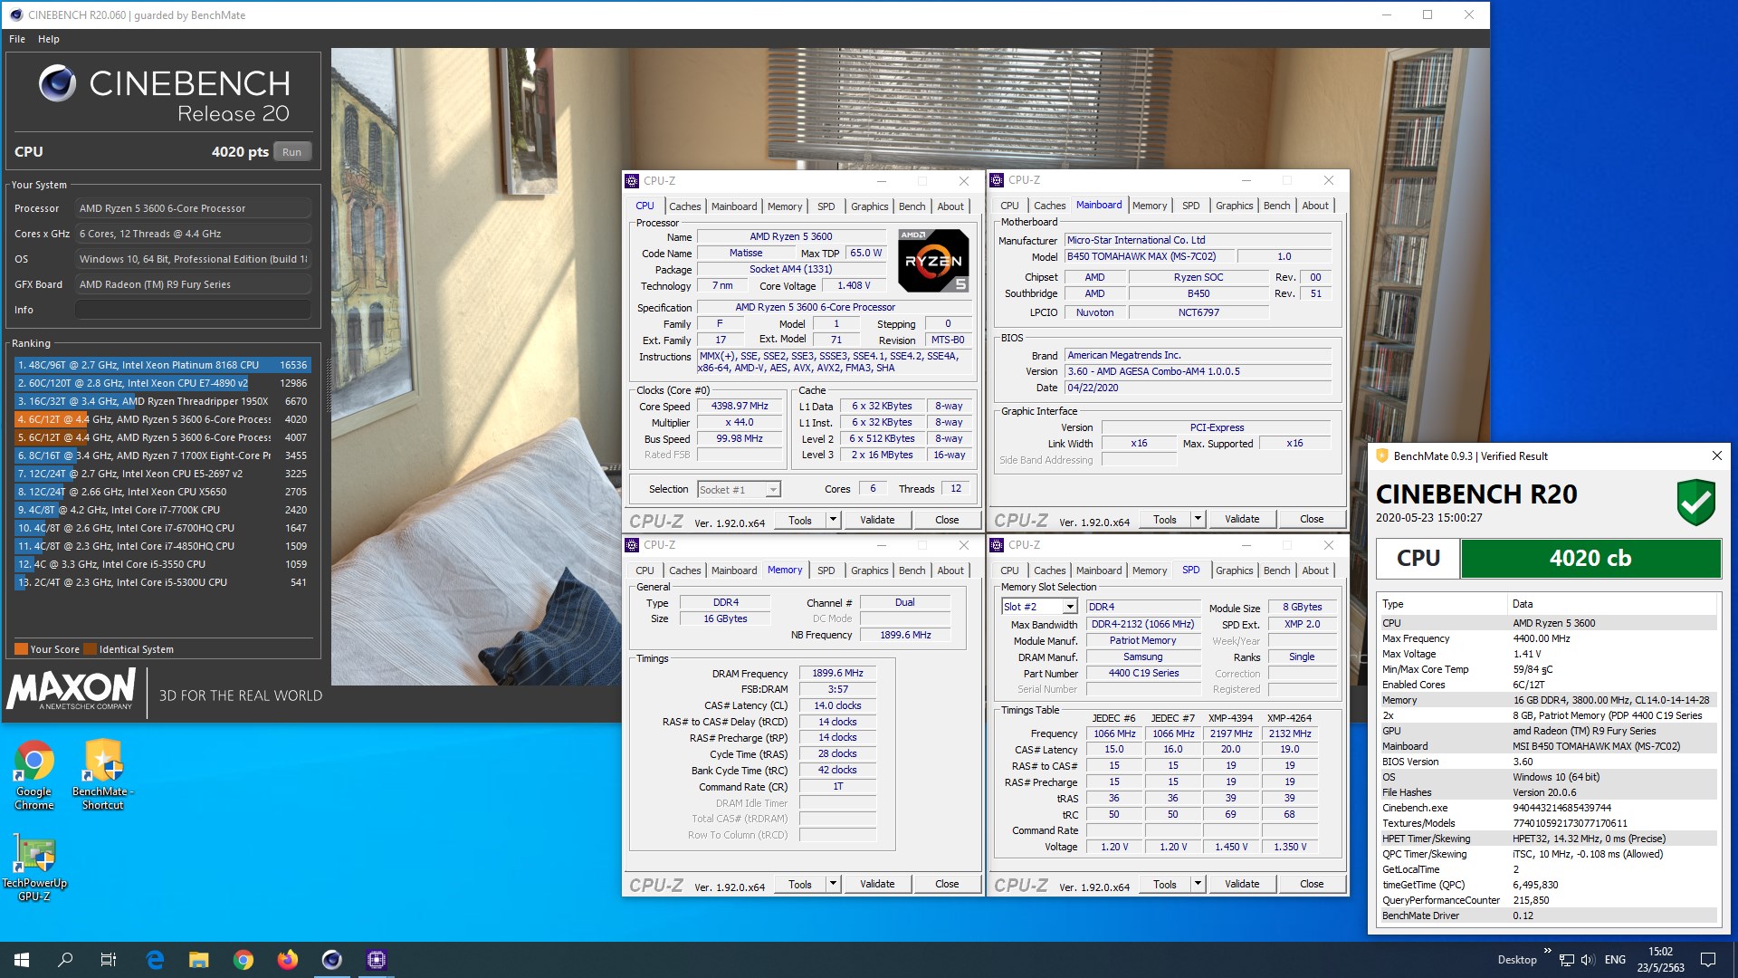The width and height of the screenshot is (1738, 978).
Task: Open Firefox from the taskbar
Action: click(x=288, y=960)
